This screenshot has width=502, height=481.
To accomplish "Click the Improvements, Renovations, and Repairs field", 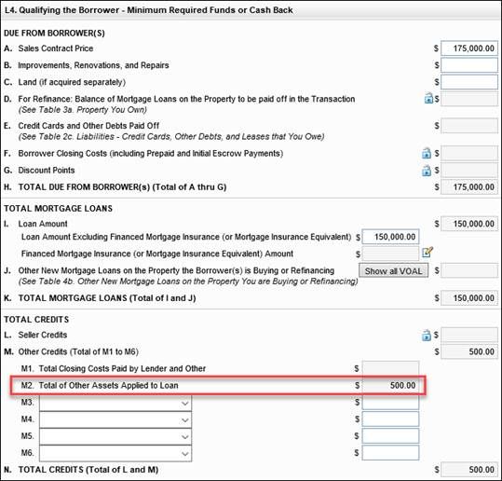I will (469, 65).
